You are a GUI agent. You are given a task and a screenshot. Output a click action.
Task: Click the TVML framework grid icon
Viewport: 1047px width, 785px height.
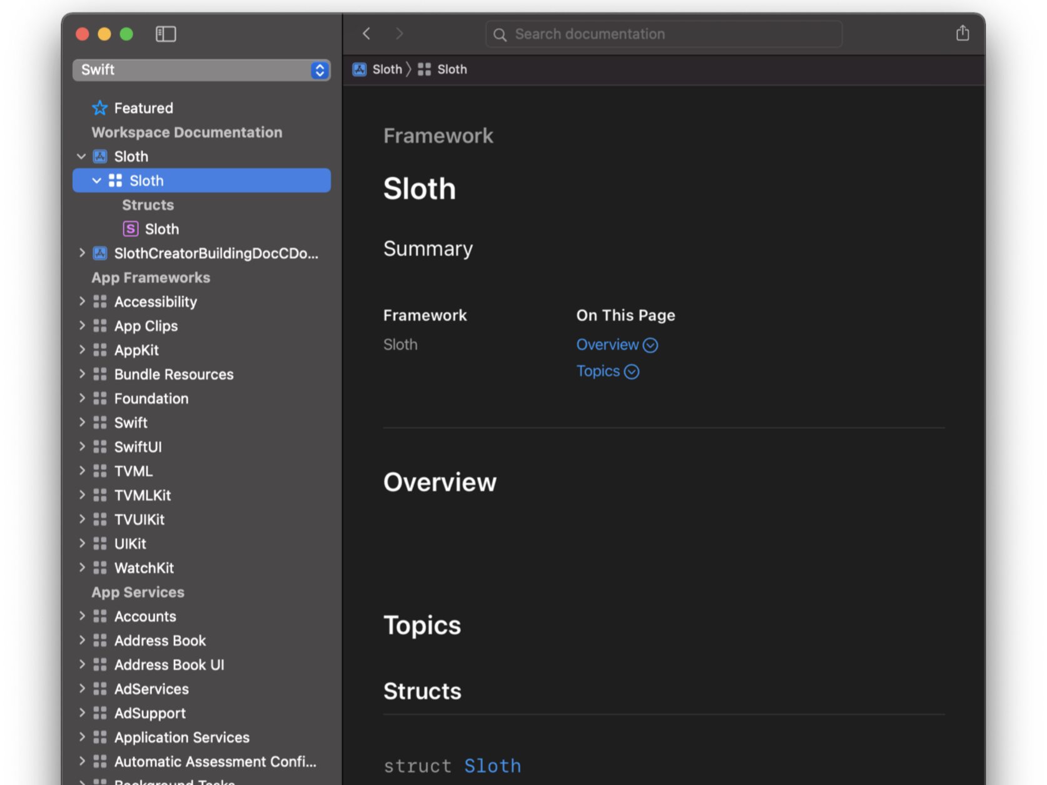(x=100, y=471)
